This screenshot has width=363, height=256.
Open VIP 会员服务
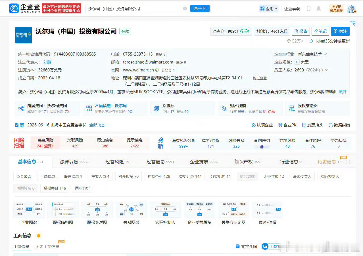[x=336, y=9]
